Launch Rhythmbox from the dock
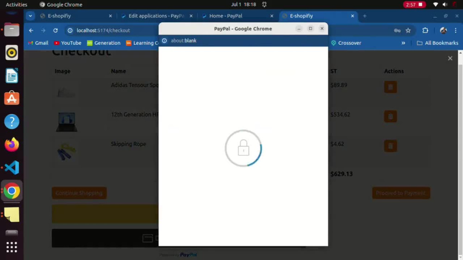The height and width of the screenshot is (260, 463). pyautogui.click(x=12, y=53)
